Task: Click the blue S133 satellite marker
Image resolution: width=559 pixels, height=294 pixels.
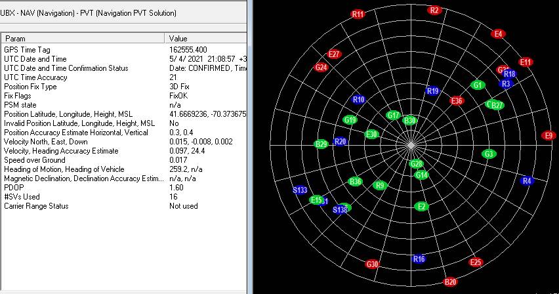Action: click(300, 190)
